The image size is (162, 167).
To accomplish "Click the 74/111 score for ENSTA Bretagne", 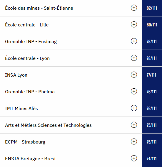I will coord(152,158).
